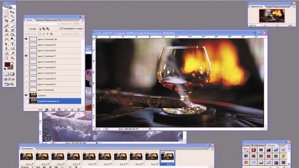The width and height of the screenshot is (299, 168).
Task: Select the Pen tool
Action: (6, 49)
